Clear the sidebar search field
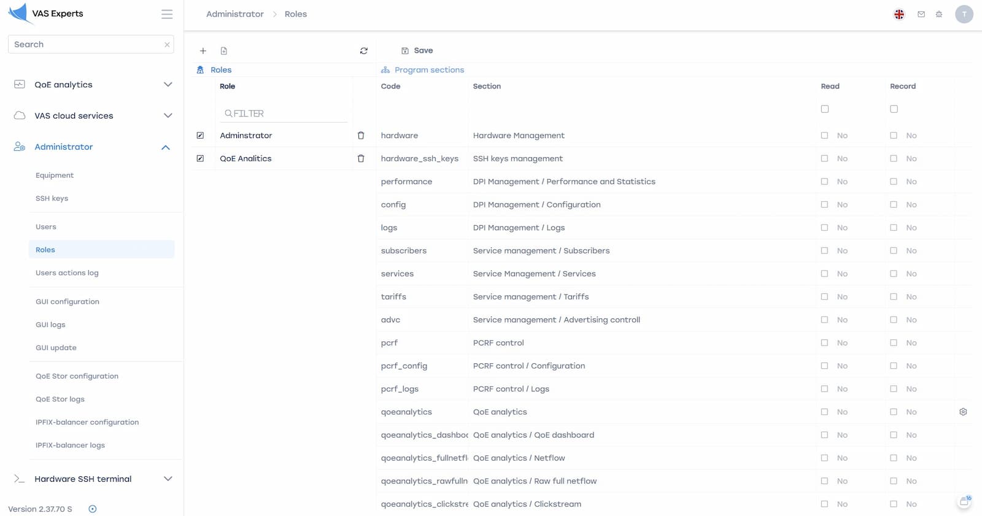The image size is (982, 516). click(167, 45)
